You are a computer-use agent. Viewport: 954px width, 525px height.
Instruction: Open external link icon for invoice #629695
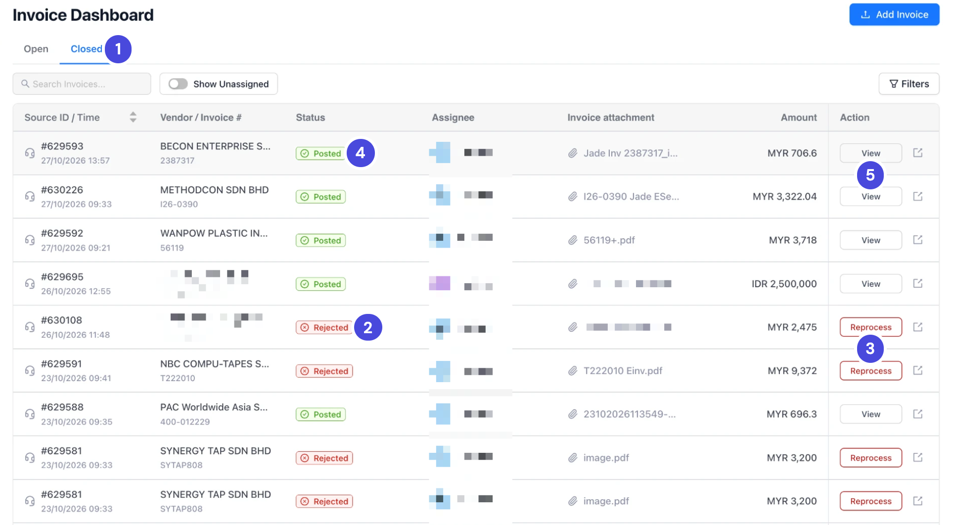[x=917, y=283]
